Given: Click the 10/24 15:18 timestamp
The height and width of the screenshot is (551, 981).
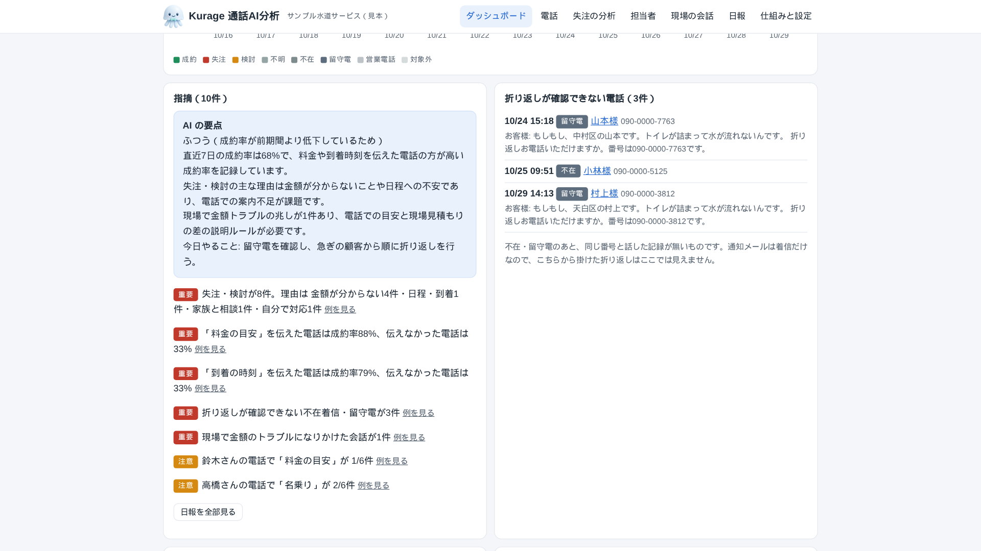Looking at the screenshot, I should tap(529, 121).
